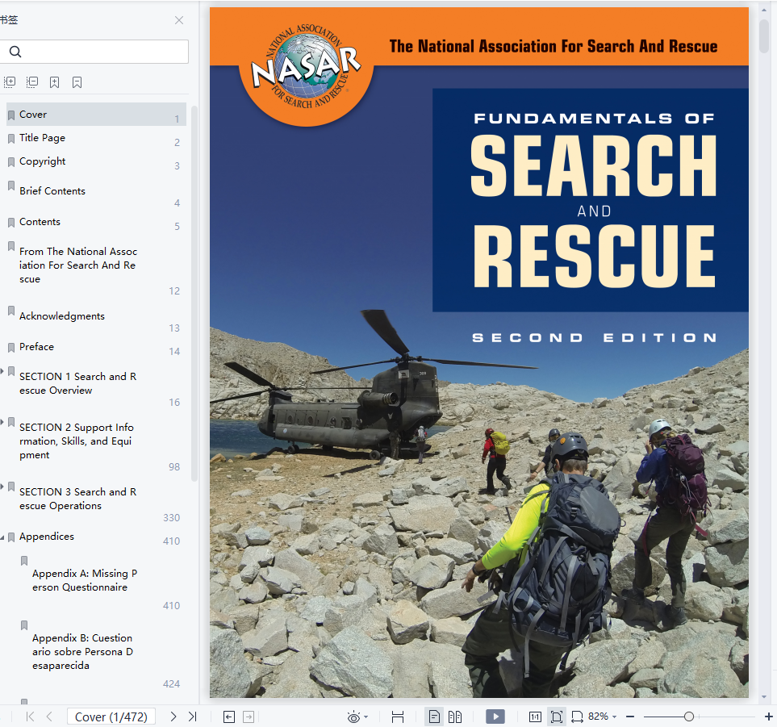The height and width of the screenshot is (727, 777).
Task: Expand the SECTION 3 bookmark arrow
Action: click(2, 487)
